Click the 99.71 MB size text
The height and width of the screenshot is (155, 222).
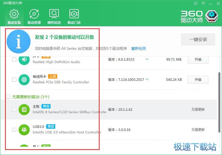(174, 60)
